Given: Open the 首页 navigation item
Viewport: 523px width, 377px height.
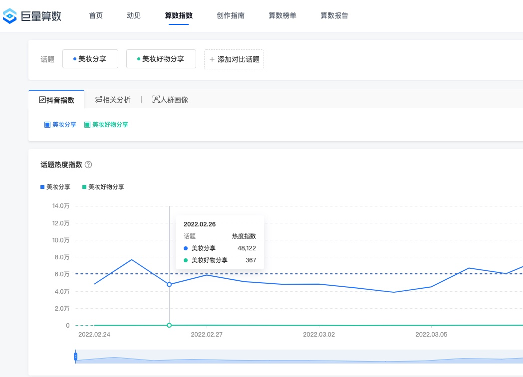Looking at the screenshot, I should (x=95, y=15).
